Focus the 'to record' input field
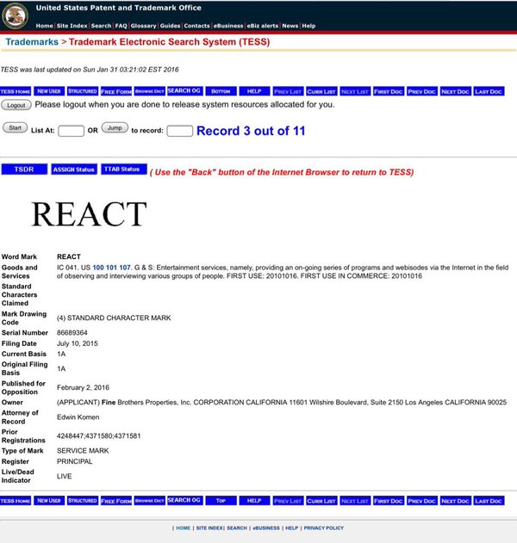The height and width of the screenshot is (543, 517). pos(179,131)
